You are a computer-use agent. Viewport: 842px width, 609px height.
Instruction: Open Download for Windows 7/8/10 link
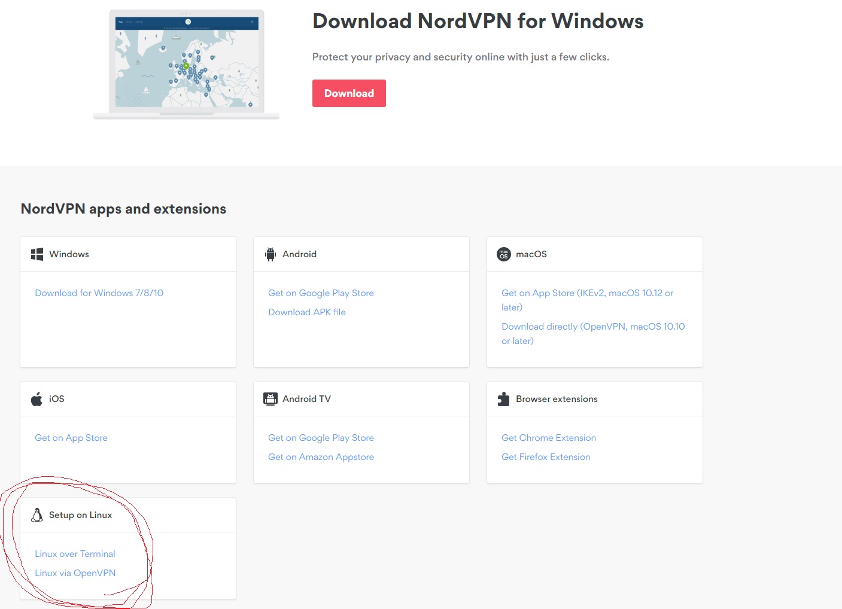pyautogui.click(x=99, y=293)
